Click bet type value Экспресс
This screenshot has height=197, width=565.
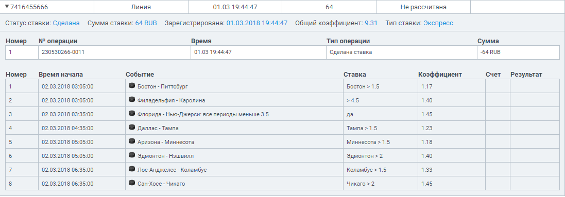coord(438,23)
